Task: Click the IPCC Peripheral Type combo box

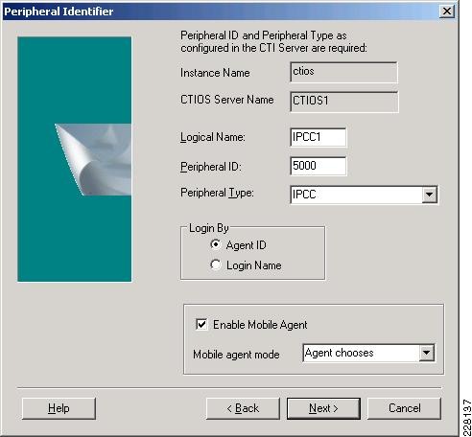Action: [x=364, y=195]
